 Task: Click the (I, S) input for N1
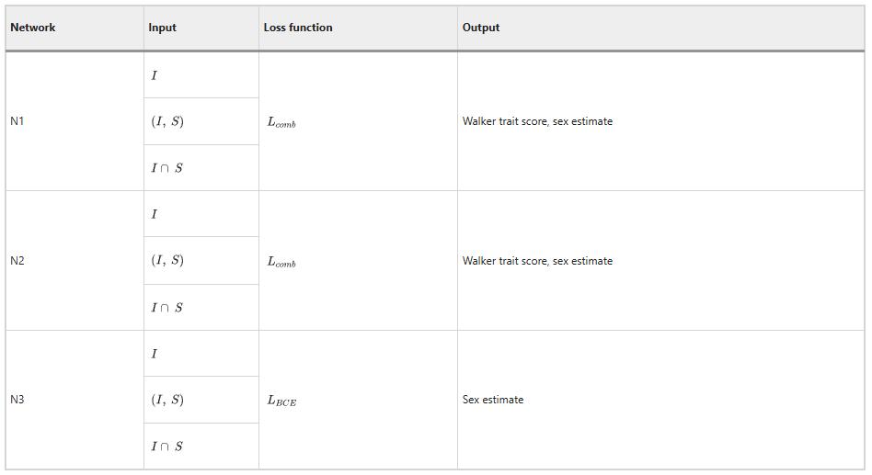[x=167, y=121]
